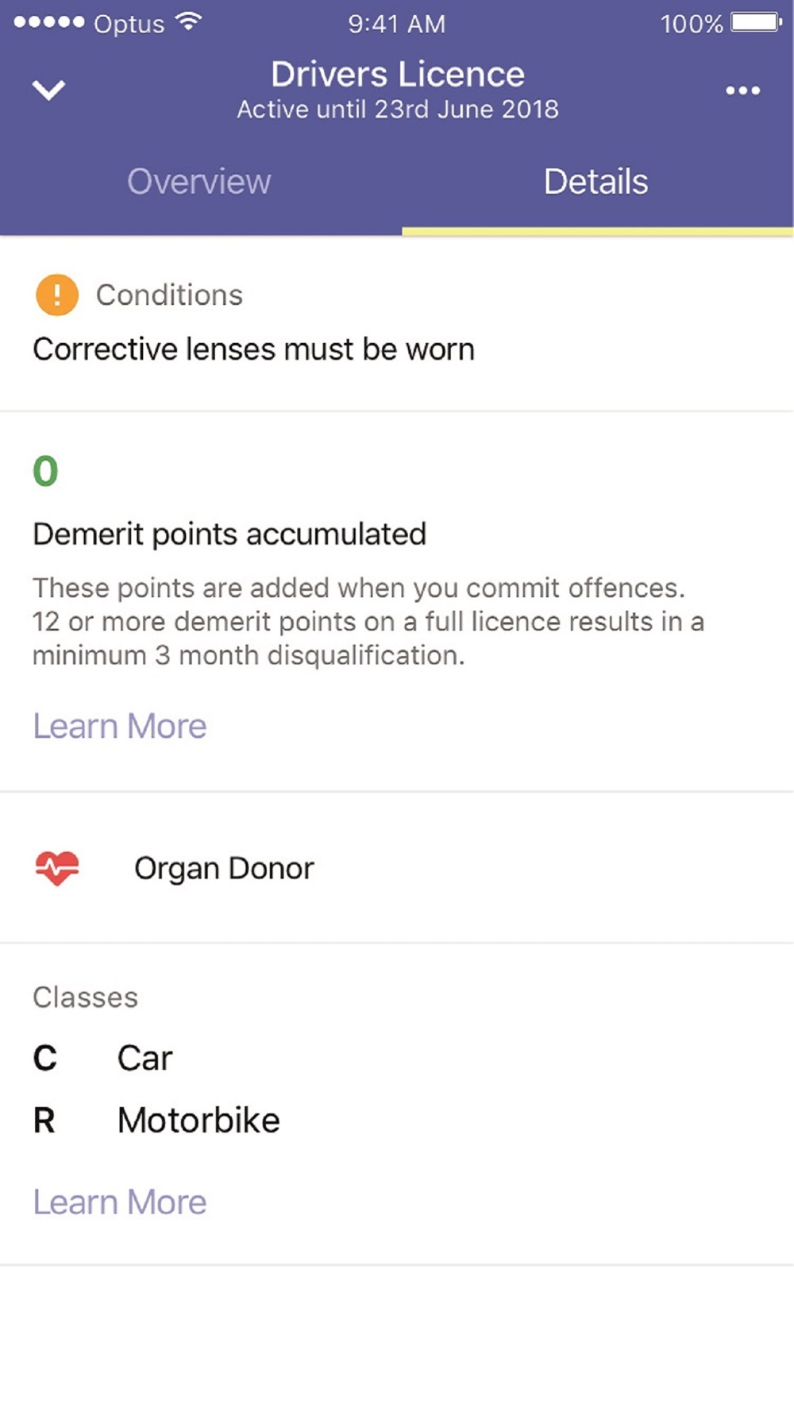
Task: Tap the red organ donor heart icon
Action: (57, 868)
